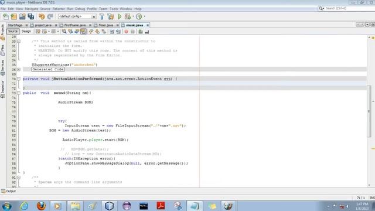The width and height of the screenshot is (375, 211).
Task: Click the Clean and Build icon
Action: (111, 16)
